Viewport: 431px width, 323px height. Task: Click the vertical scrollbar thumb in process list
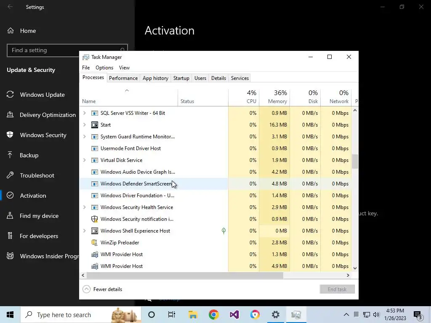(355, 161)
